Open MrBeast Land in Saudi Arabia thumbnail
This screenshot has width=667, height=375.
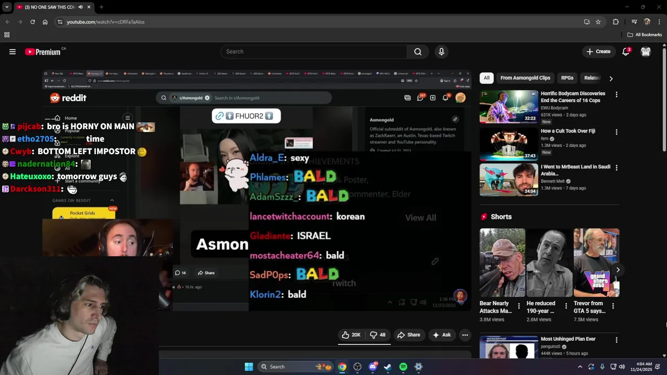pos(509,180)
